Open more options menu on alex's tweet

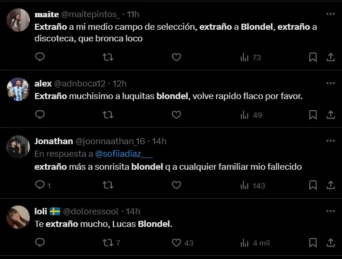[x=330, y=83]
